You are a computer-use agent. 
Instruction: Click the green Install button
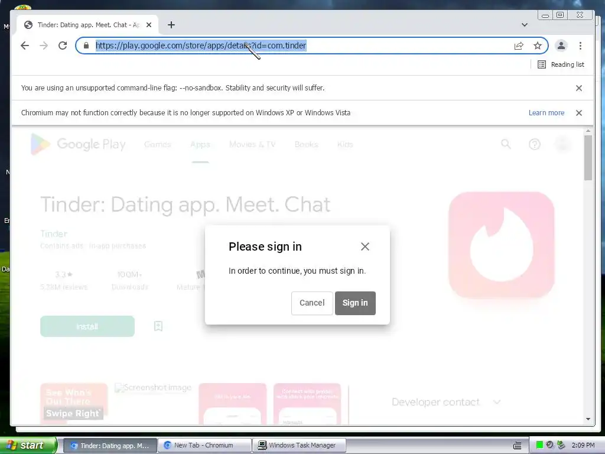[x=87, y=326]
